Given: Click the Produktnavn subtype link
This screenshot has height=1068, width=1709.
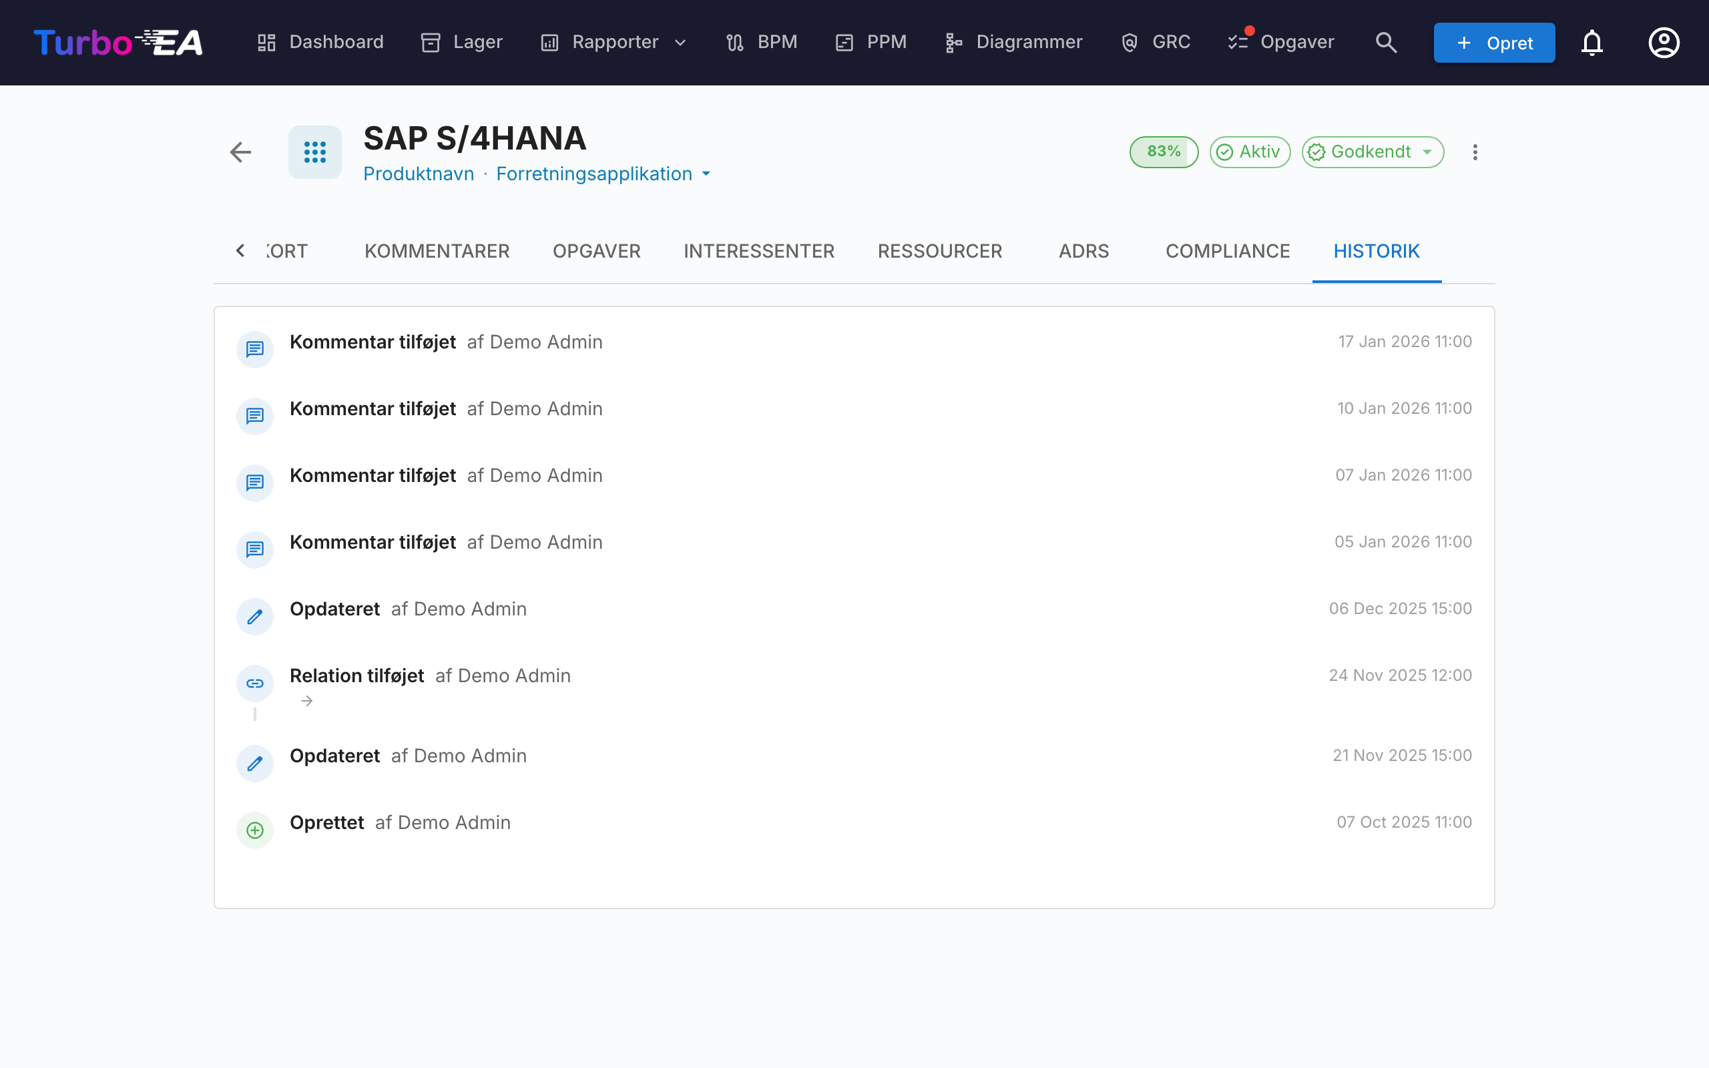Looking at the screenshot, I should tap(419, 174).
